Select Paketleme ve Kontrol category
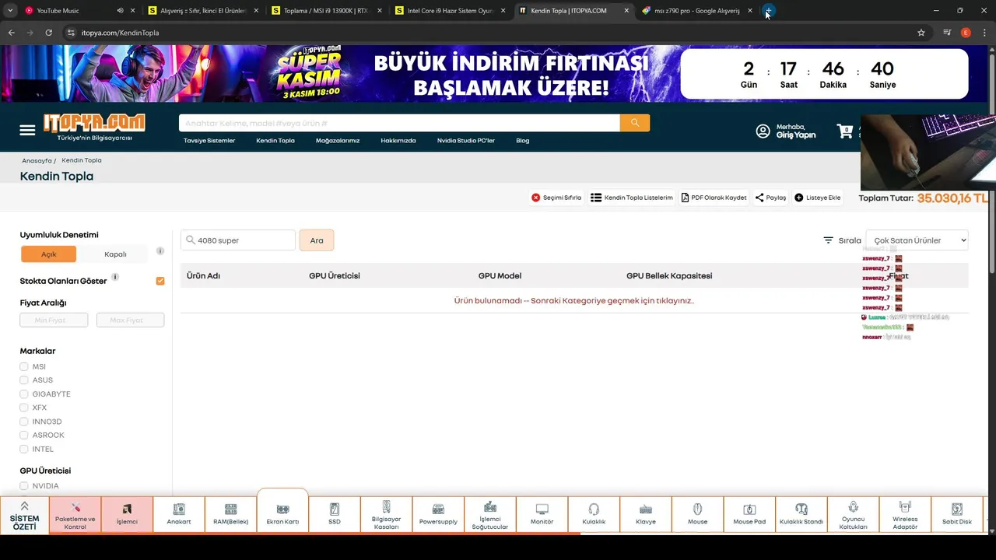The width and height of the screenshot is (996, 560). tap(75, 516)
